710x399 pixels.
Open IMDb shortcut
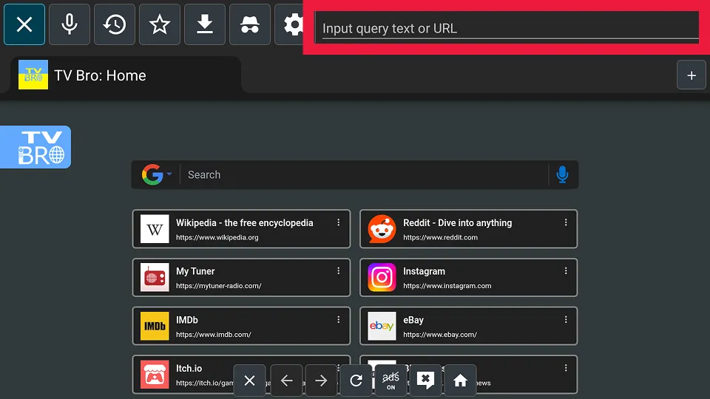(241, 326)
